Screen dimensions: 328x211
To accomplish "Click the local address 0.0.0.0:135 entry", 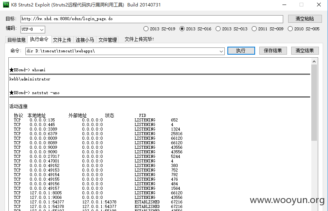I will tap(42, 120).
